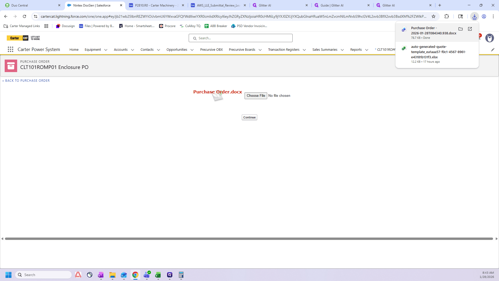Click the Salesforce search field

[x=241, y=38]
